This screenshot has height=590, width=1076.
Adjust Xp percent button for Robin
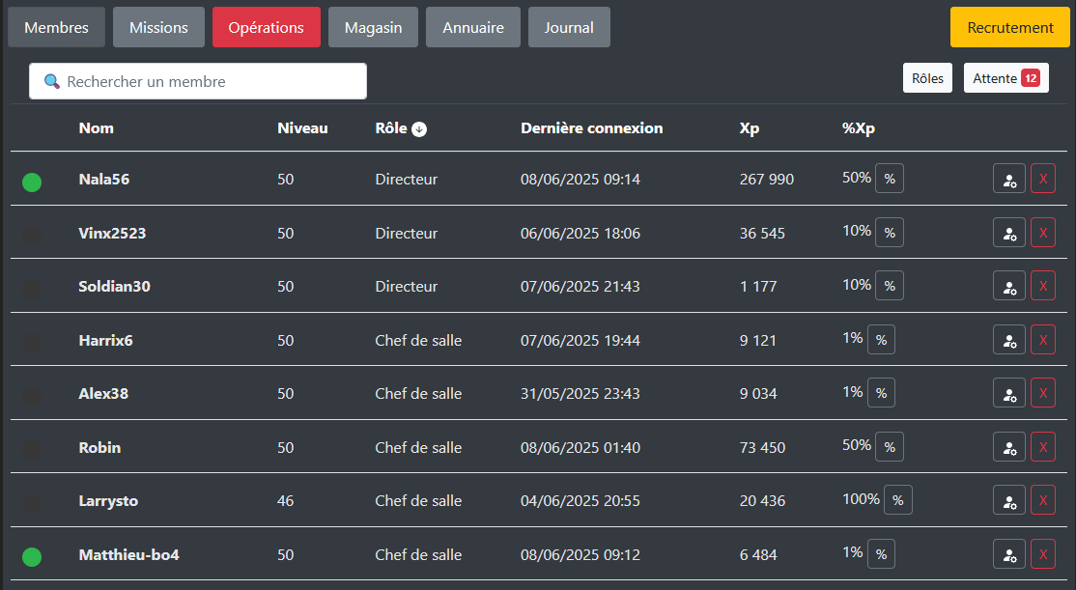pos(890,447)
